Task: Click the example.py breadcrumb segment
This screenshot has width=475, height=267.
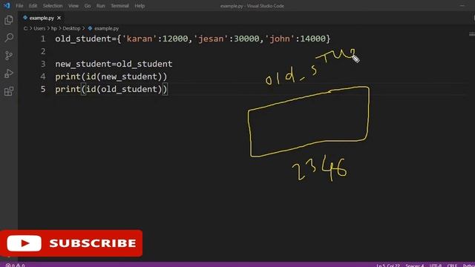Action: [106, 28]
